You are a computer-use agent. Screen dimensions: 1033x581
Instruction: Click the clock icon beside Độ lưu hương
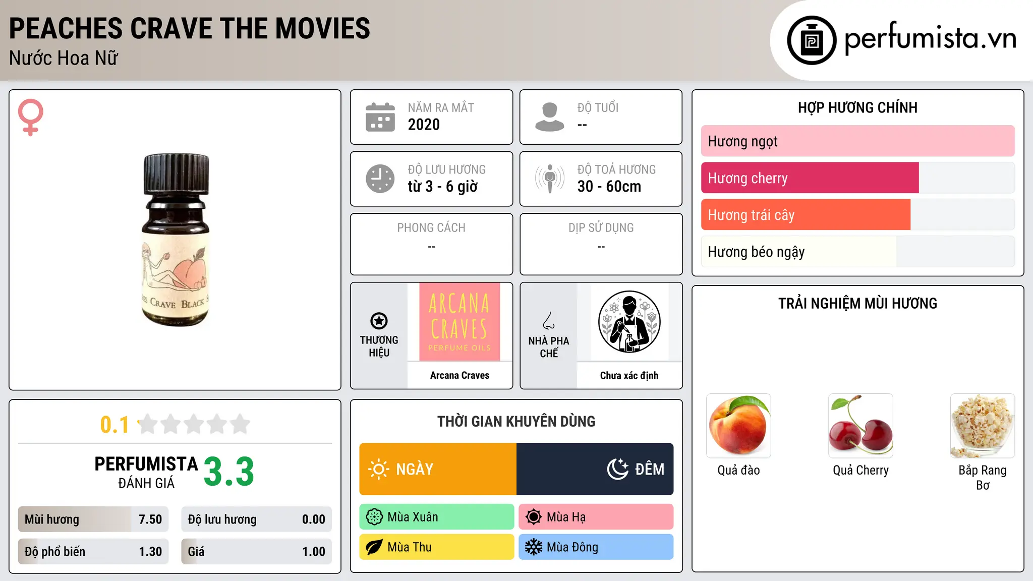[x=380, y=179]
